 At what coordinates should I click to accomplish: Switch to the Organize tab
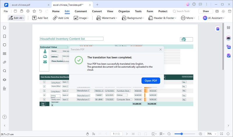124,11
